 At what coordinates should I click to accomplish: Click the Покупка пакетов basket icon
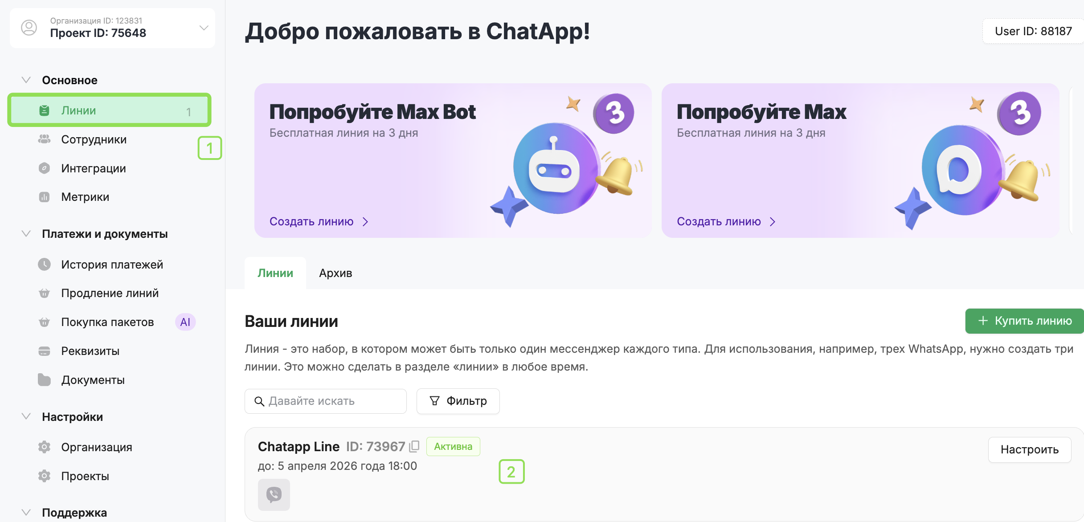[44, 322]
